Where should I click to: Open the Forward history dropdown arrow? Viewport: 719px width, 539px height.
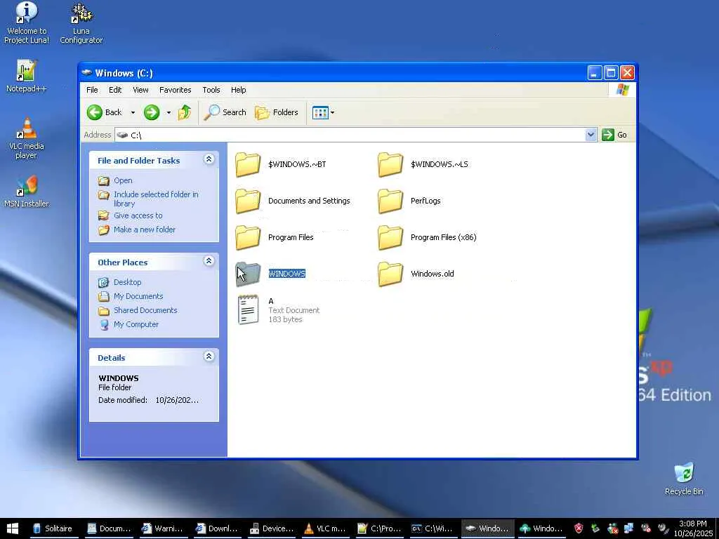click(x=169, y=112)
